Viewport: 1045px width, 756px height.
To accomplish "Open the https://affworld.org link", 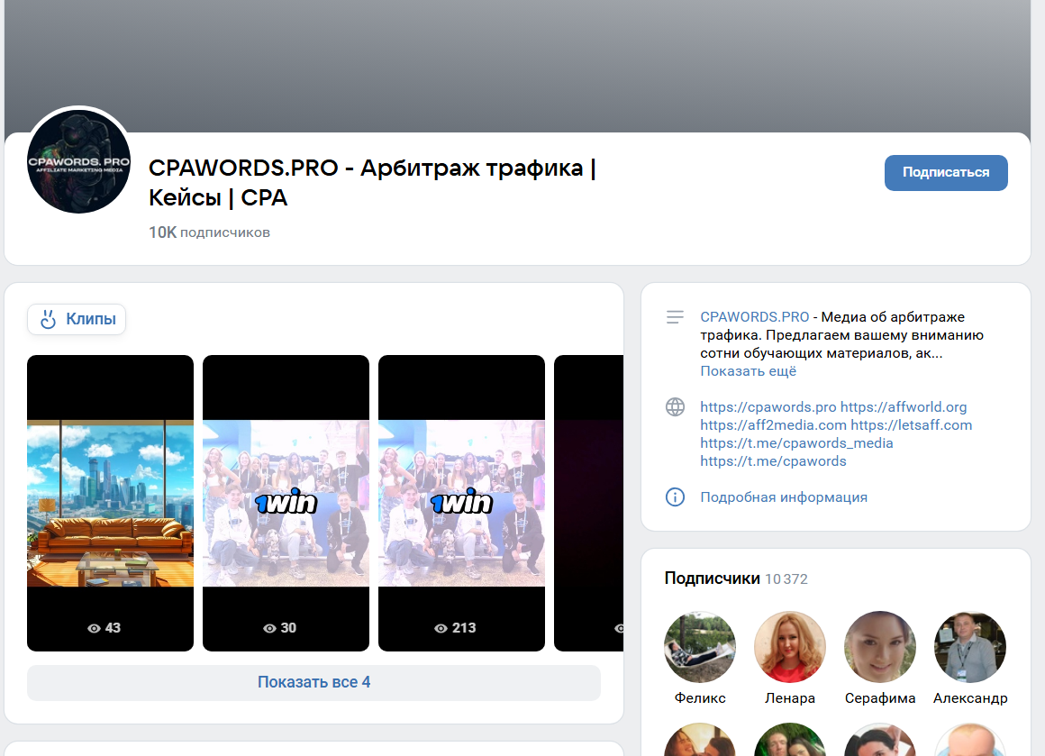I will 904,407.
